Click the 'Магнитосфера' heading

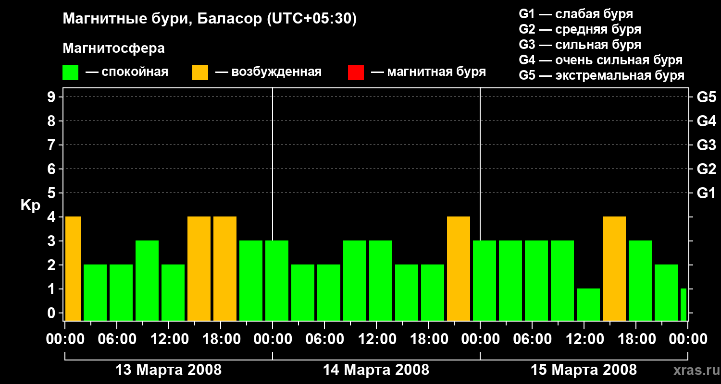click(x=113, y=48)
